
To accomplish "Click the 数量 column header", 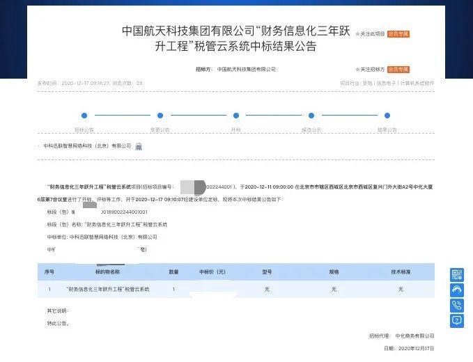I will tap(173, 272).
